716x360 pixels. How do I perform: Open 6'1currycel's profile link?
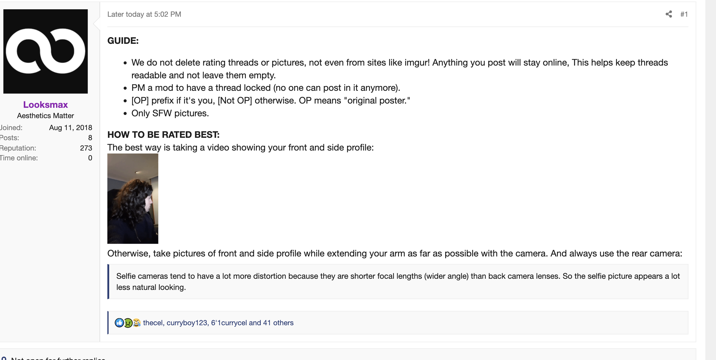[229, 323]
